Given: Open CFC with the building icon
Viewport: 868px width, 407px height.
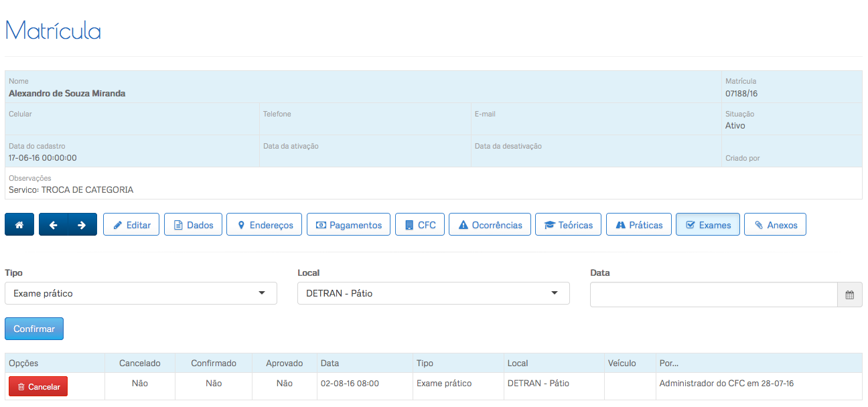Looking at the screenshot, I should tap(420, 225).
